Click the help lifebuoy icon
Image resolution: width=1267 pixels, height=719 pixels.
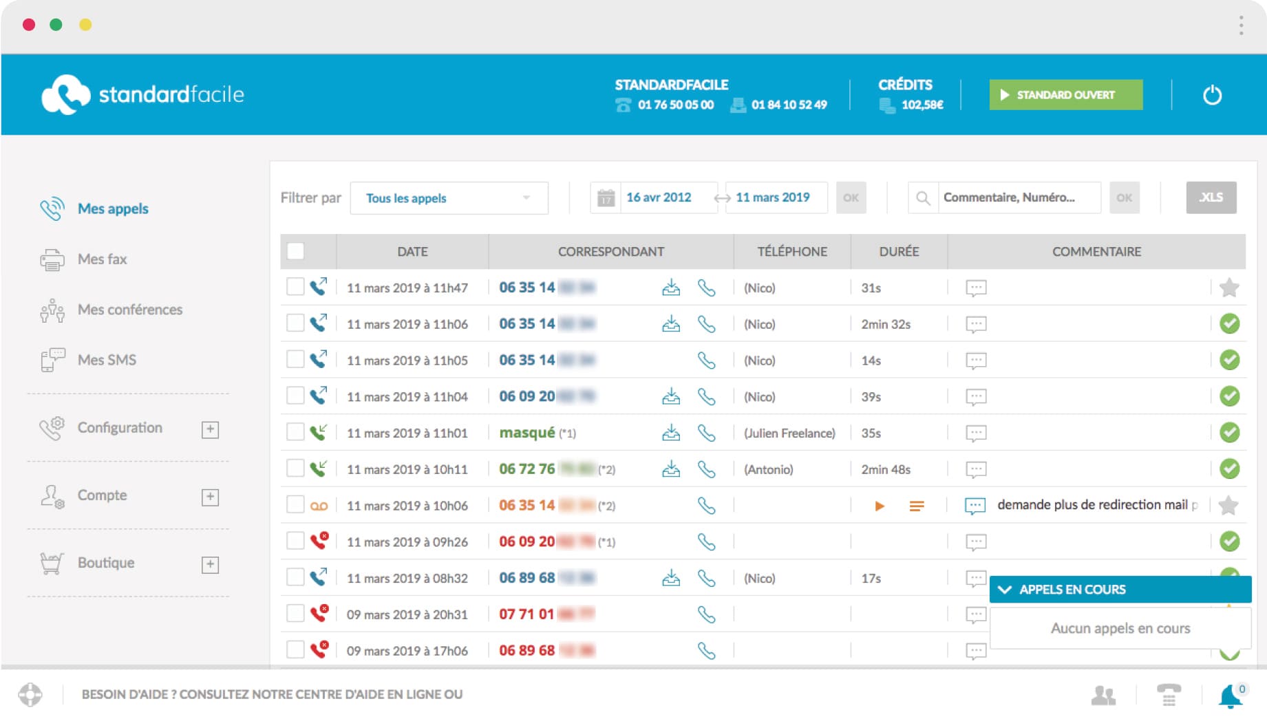pyautogui.click(x=30, y=694)
